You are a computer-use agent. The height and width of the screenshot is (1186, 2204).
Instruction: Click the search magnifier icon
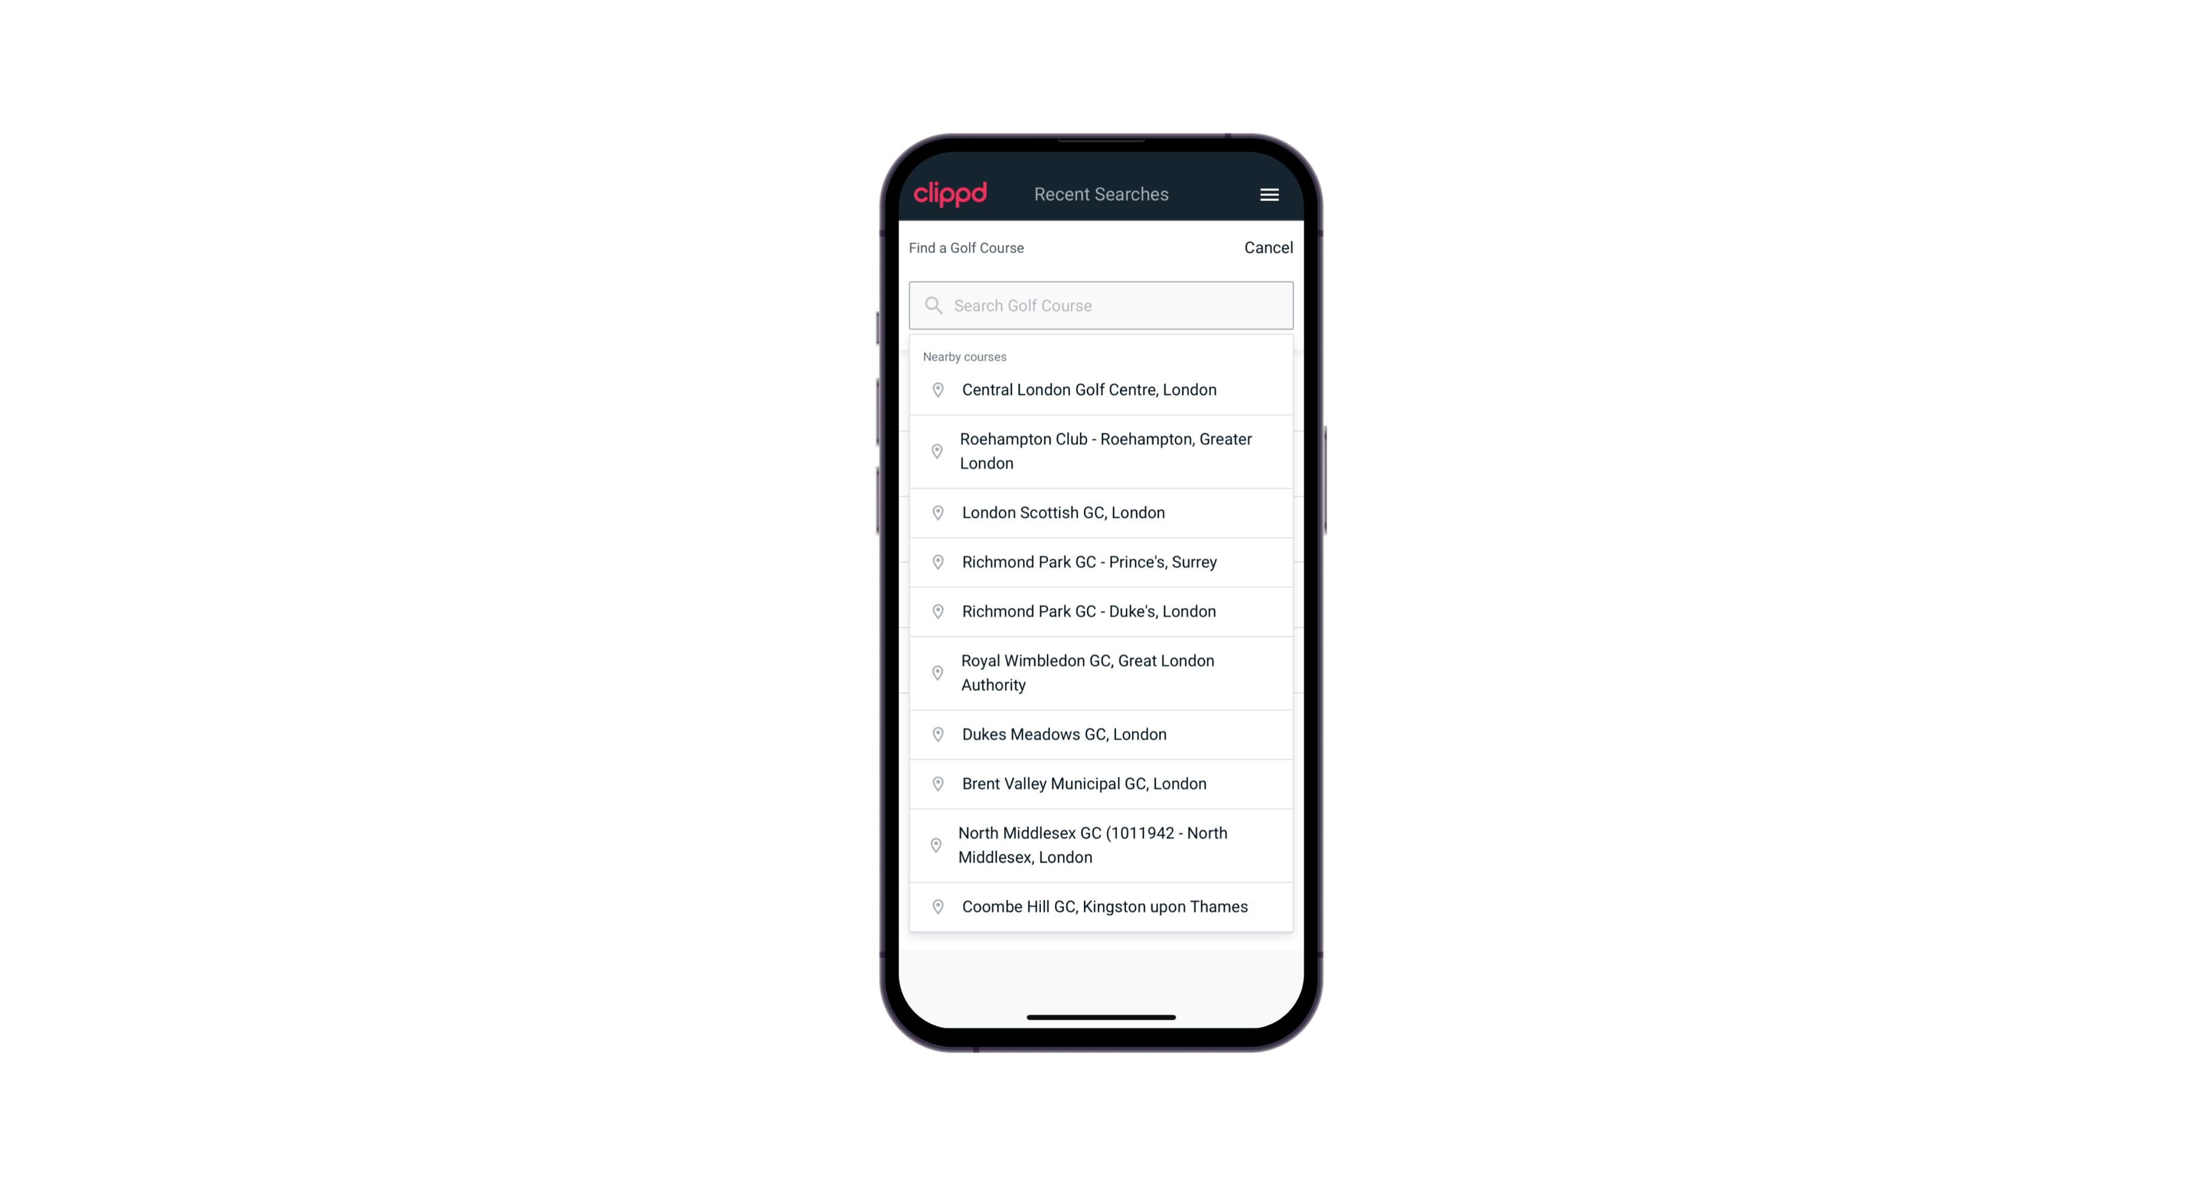(931, 304)
